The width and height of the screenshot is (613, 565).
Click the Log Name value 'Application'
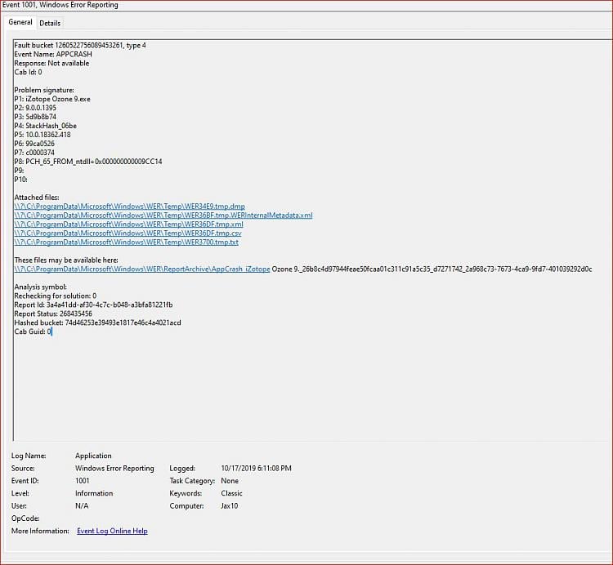(x=93, y=456)
